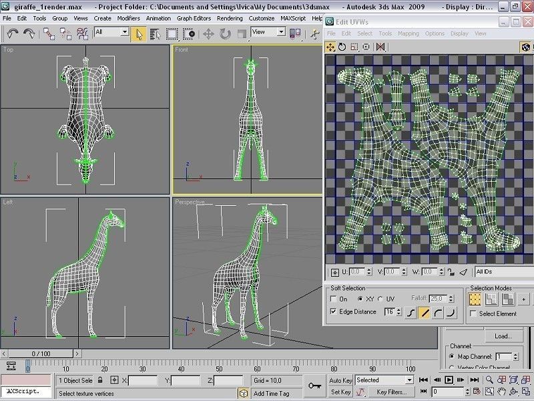This screenshot has height=401, width=534.
Task: Open the Select by Name list
Action: pos(155,34)
